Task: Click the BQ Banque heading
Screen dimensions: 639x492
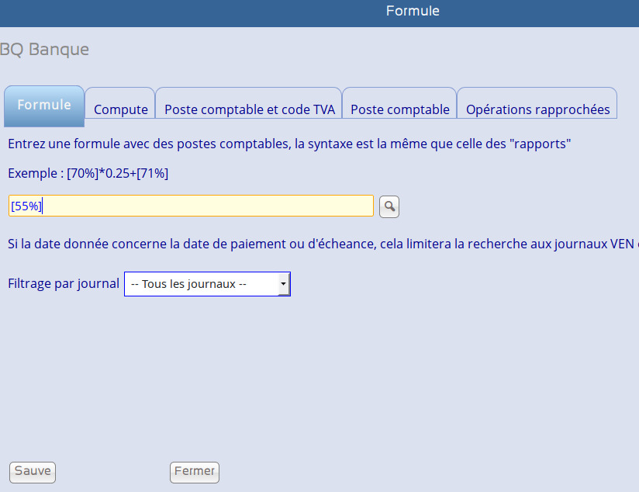Action: [44, 50]
